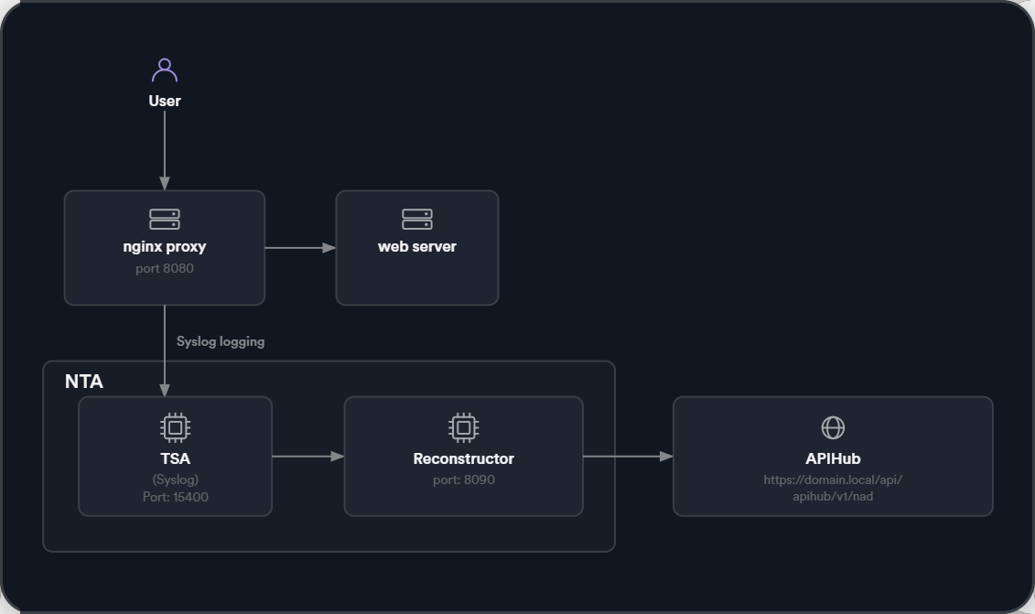Image resolution: width=1035 pixels, height=614 pixels.
Task: Click the apihub/v1/nad URL line
Action: 833,497
